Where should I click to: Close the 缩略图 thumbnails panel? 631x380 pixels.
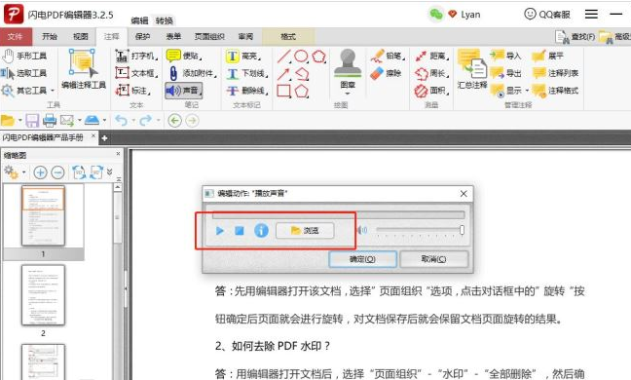click(118, 154)
